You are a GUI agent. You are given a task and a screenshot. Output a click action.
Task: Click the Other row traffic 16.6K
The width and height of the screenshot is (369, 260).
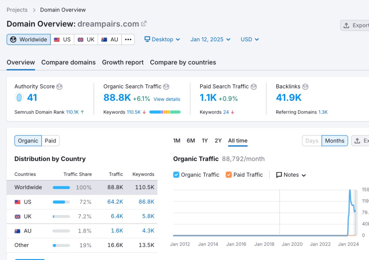click(x=115, y=245)
